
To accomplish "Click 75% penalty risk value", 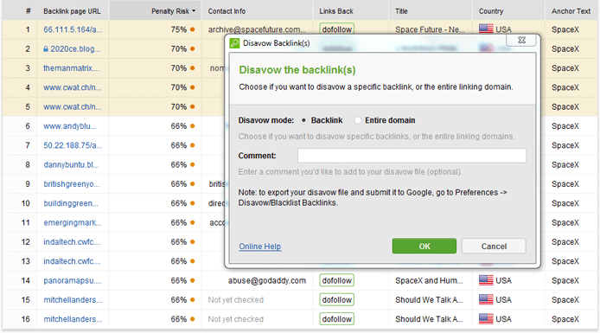I will [x=179, y=29].
